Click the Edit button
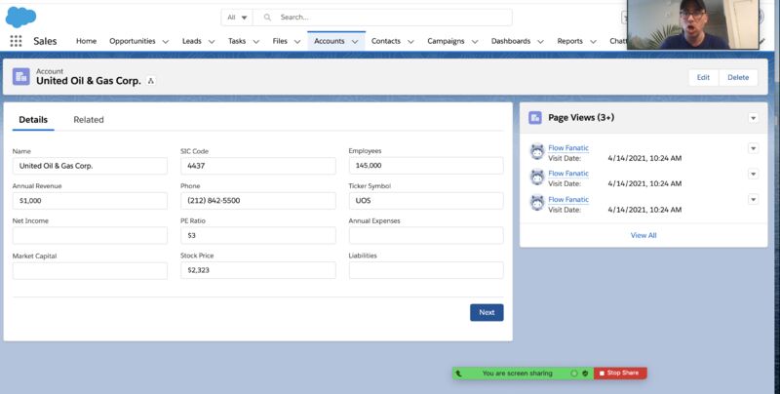This screenshot has width=780, height=394. click(x=703, y=77)
